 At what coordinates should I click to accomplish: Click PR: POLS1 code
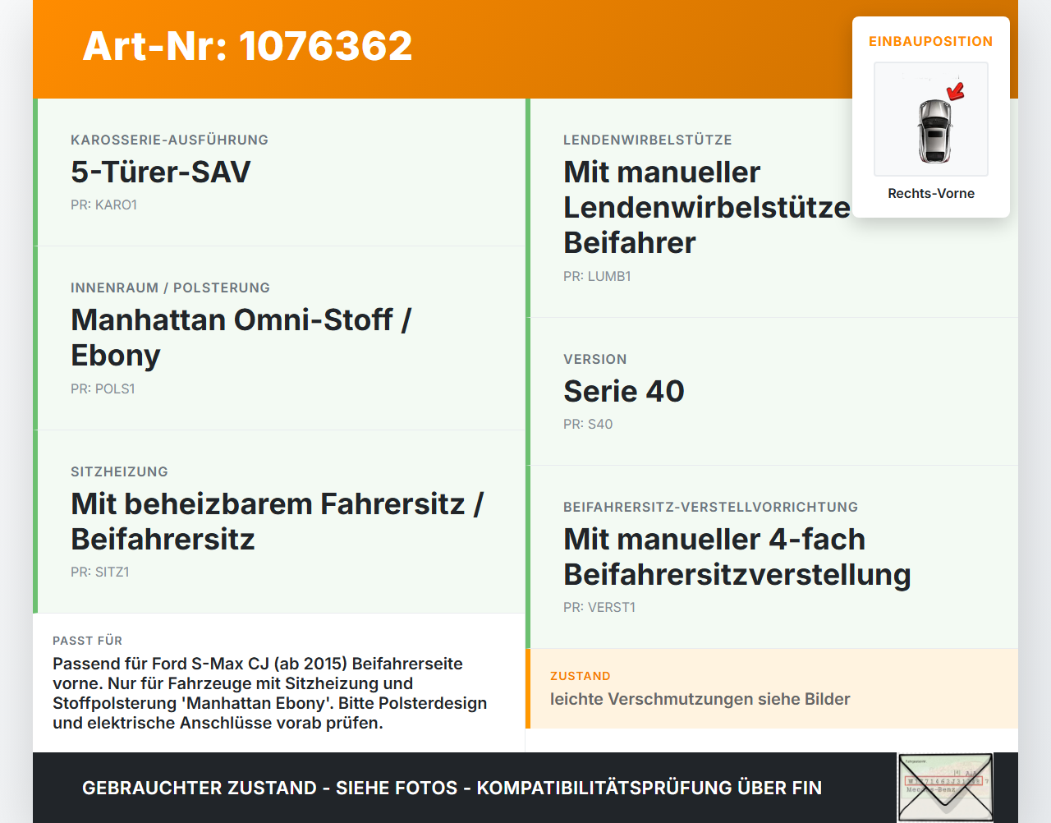[103, 389]
